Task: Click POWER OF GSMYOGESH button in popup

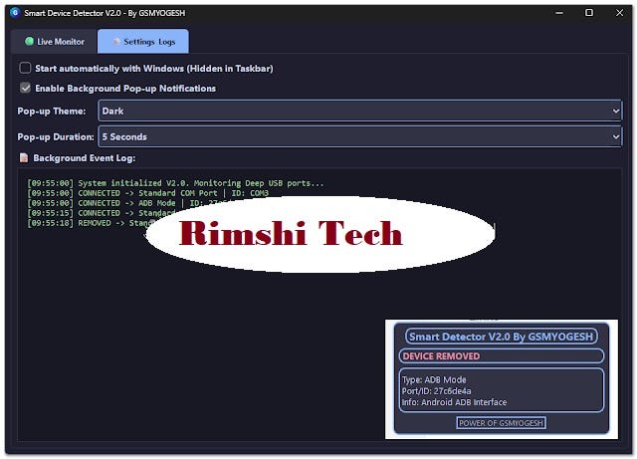Action: tap(501, 423)
